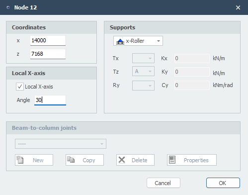Click the Delete joint button
This screenshot has height=195, width=248.
[x=135, y=160]
